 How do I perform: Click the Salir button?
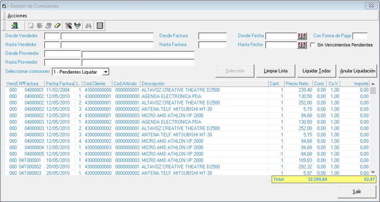coord(357,192)
